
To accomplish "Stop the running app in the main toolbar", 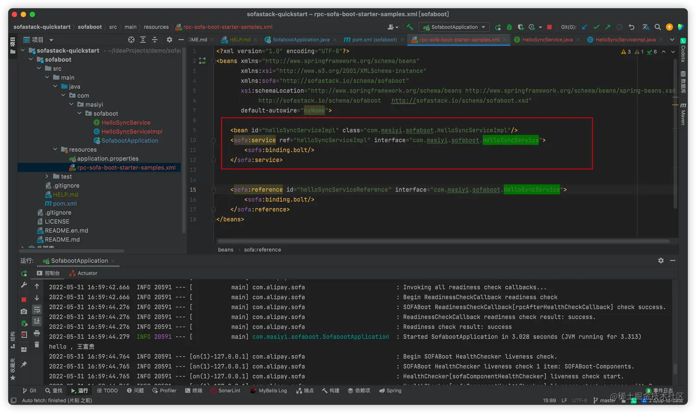I will click(x=549, y=27).
